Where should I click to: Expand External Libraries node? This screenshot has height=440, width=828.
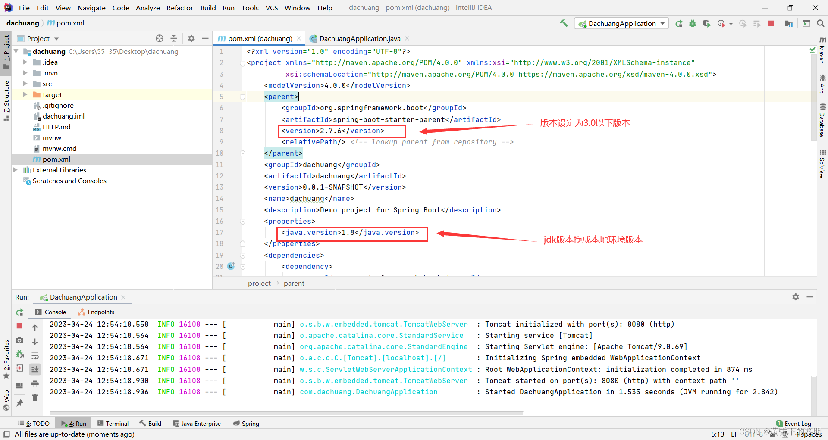16,170
